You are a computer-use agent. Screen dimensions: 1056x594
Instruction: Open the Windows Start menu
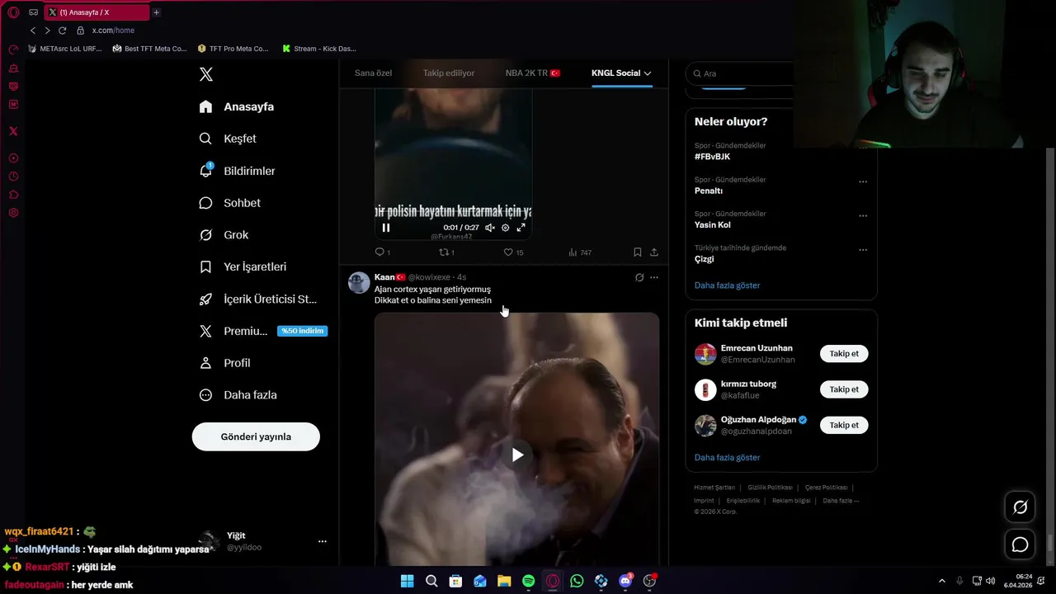[x=408, y=581]
